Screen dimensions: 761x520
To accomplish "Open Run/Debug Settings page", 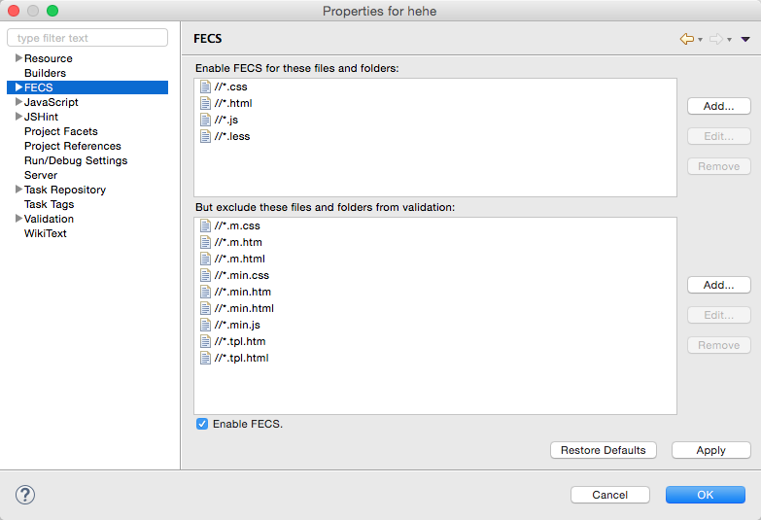I will tap(76, 160).
